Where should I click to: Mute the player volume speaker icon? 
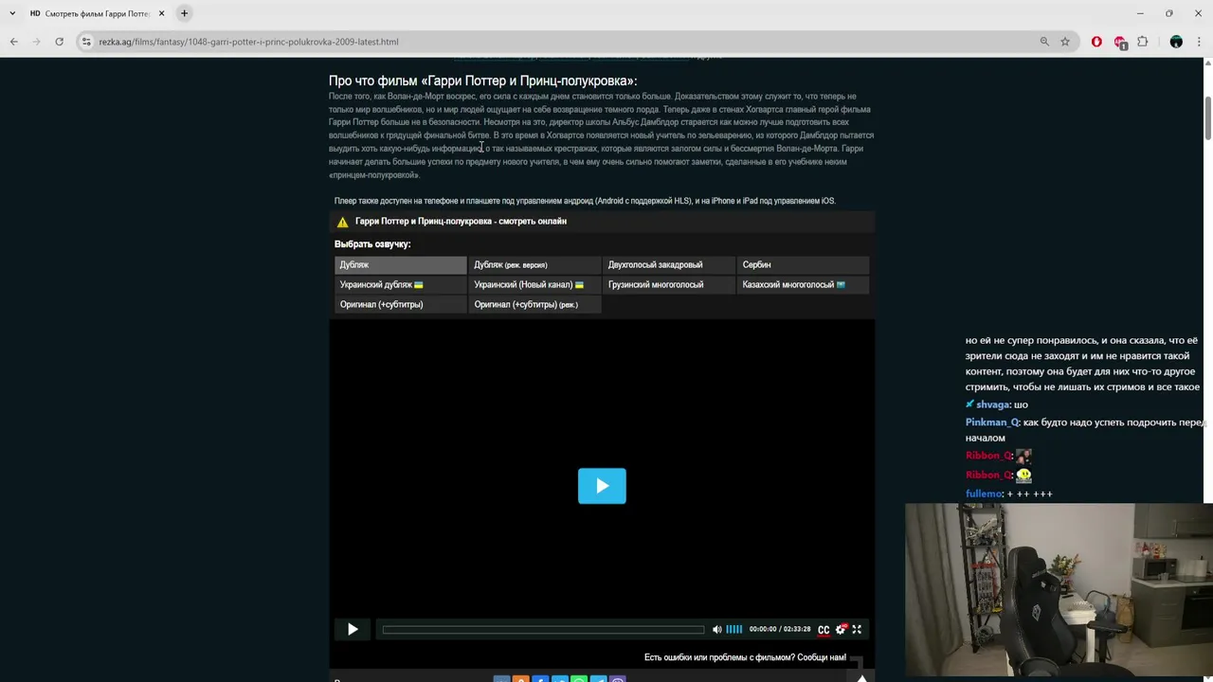716,629
